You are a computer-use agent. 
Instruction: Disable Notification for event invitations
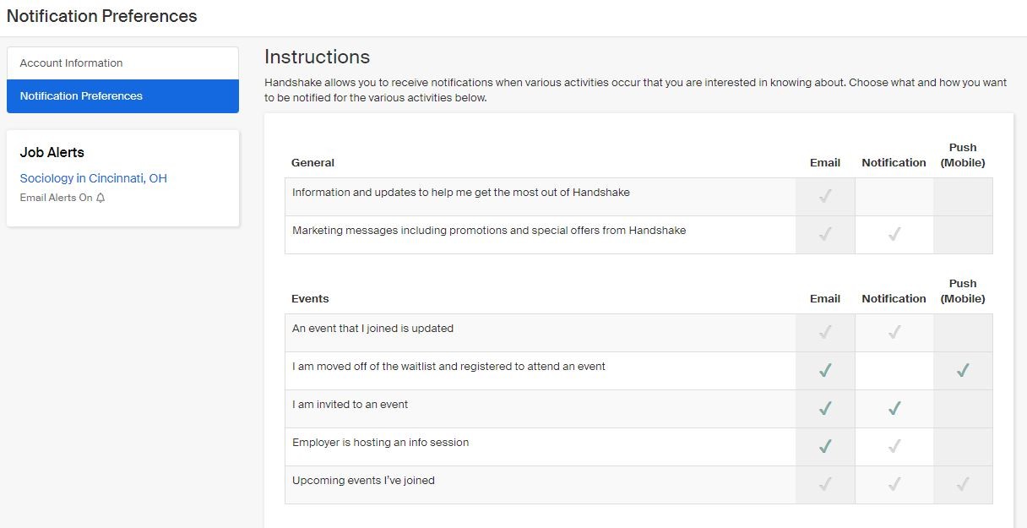pos(894,408)
